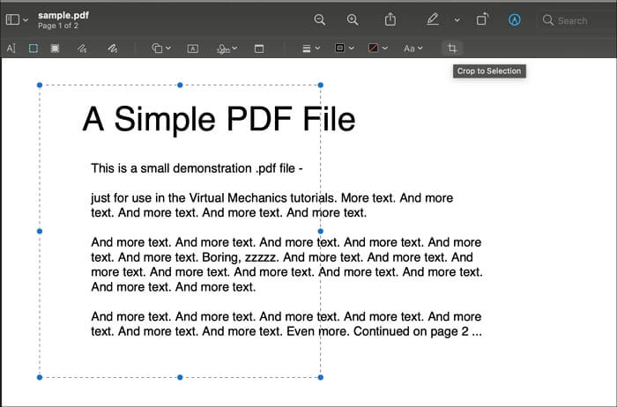
Task: Toggle the Redact selection tool
Action: (x=55, y=48)
